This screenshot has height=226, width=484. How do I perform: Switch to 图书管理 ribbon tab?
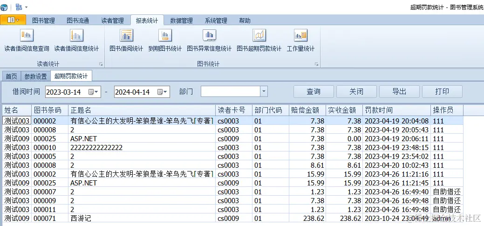coord(43,21)
